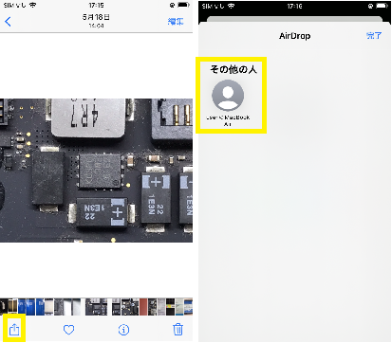Viewport: 392px width, 343px height.
Task: Tap the circuit board main photo
Action: (96, 171)
